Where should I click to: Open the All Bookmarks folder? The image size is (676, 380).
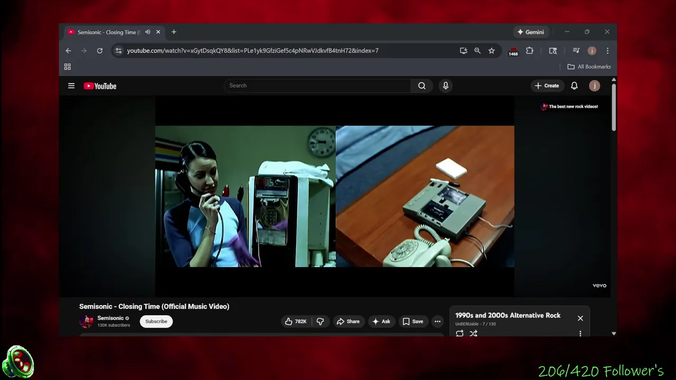(x=589, y=66)
